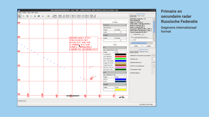Viewport: 209px width, 117px height.
Task: Activate the hand pan tool
Action: 23,16
